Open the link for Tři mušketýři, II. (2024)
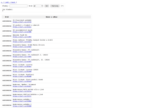 [22, 62]
